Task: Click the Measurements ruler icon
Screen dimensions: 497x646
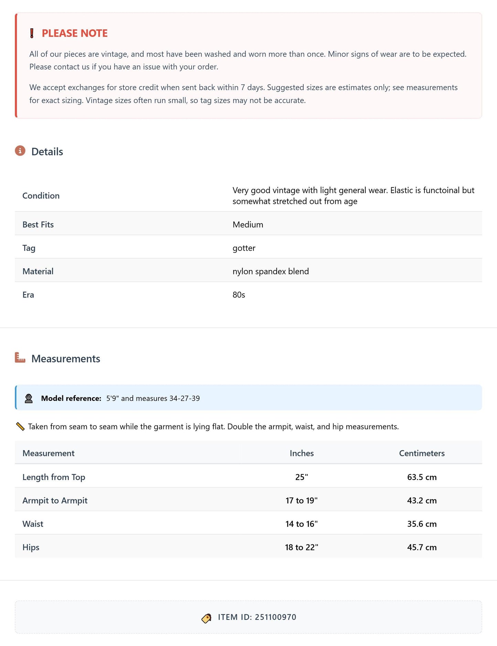Action: [x=20, y=357]
